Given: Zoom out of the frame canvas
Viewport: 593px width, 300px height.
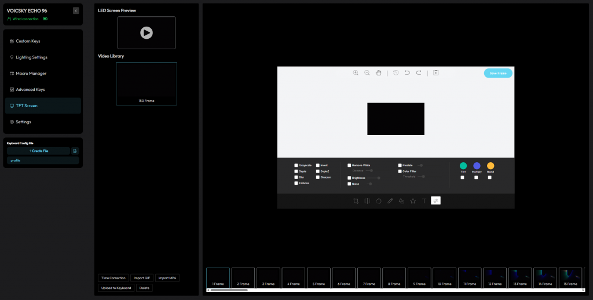Looking at the screenshot, I should 367,72.
